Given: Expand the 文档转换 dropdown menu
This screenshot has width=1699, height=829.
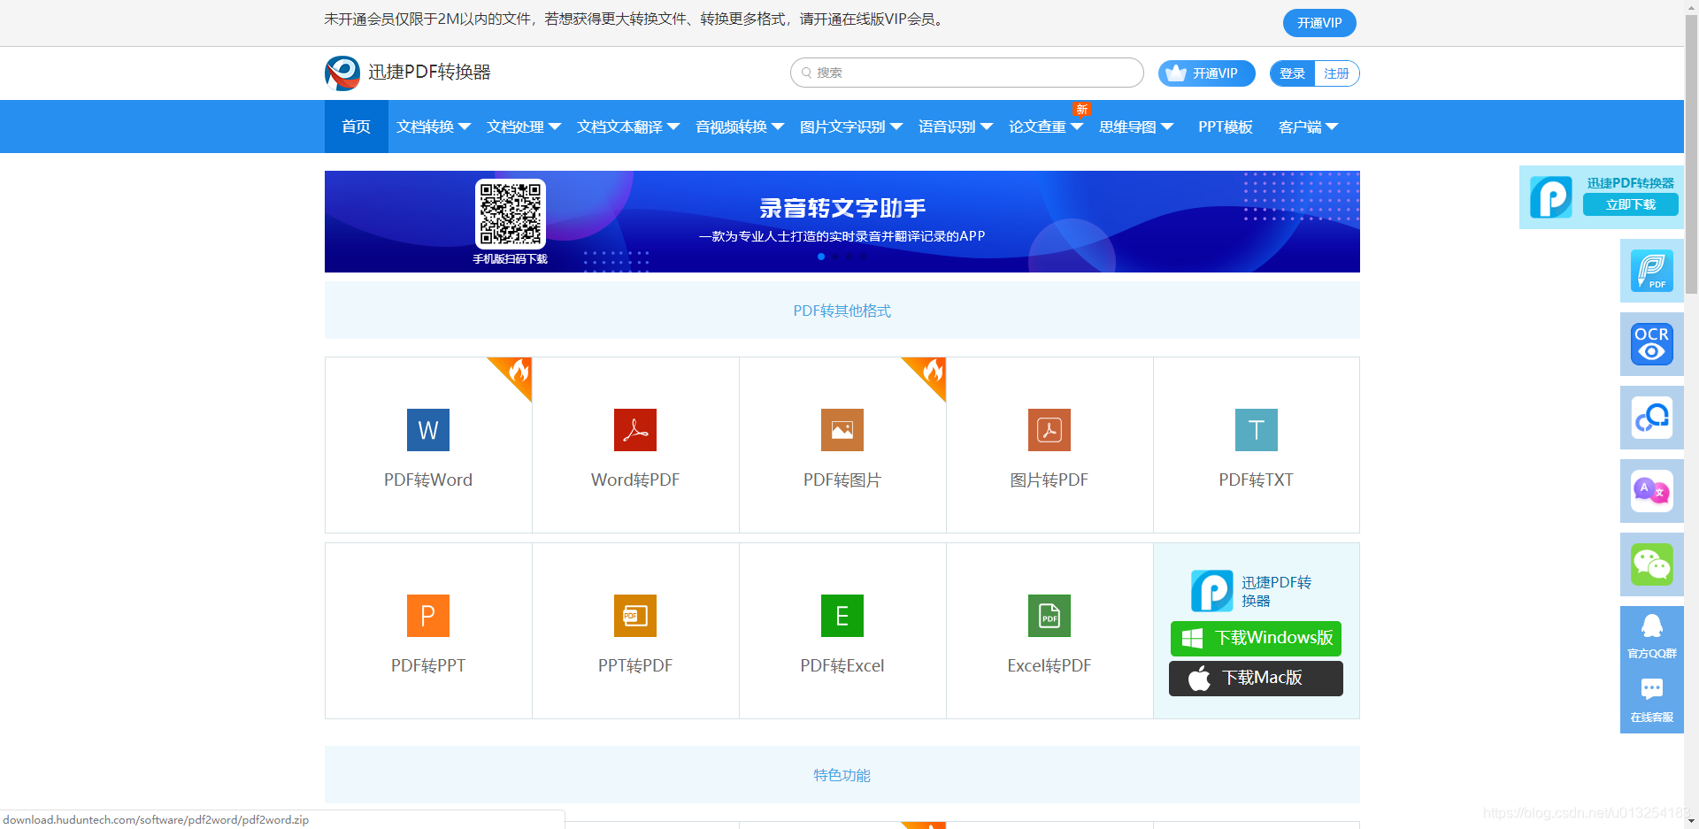Looking at the screenshot, I should coord(434,127).
